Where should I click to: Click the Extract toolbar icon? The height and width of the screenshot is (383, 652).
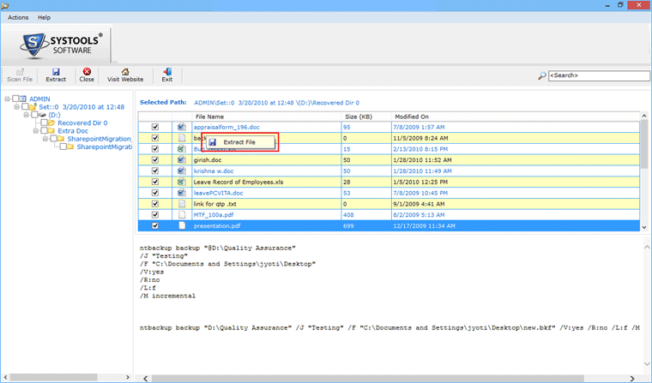click(x=56, y=72)
